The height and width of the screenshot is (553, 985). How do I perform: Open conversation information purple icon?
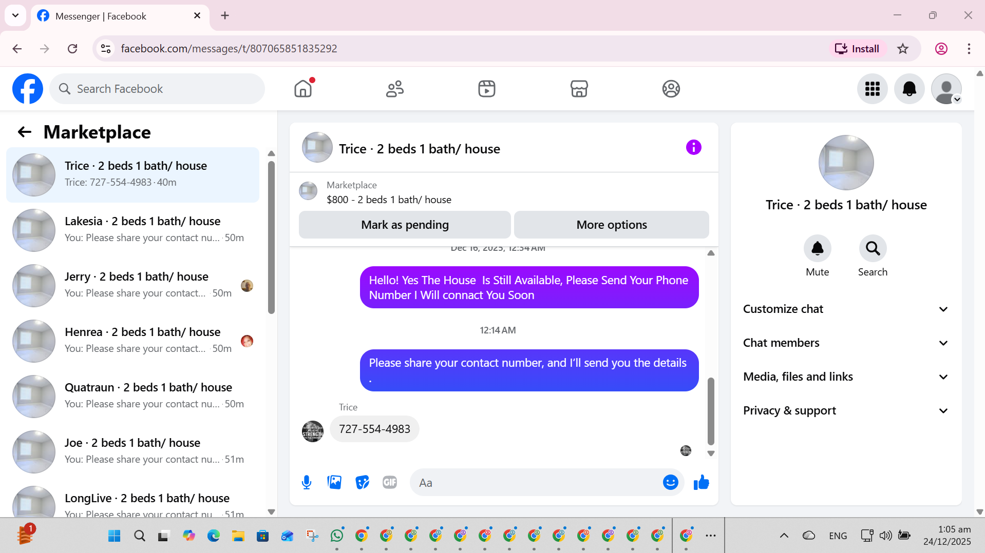(693, 148)
